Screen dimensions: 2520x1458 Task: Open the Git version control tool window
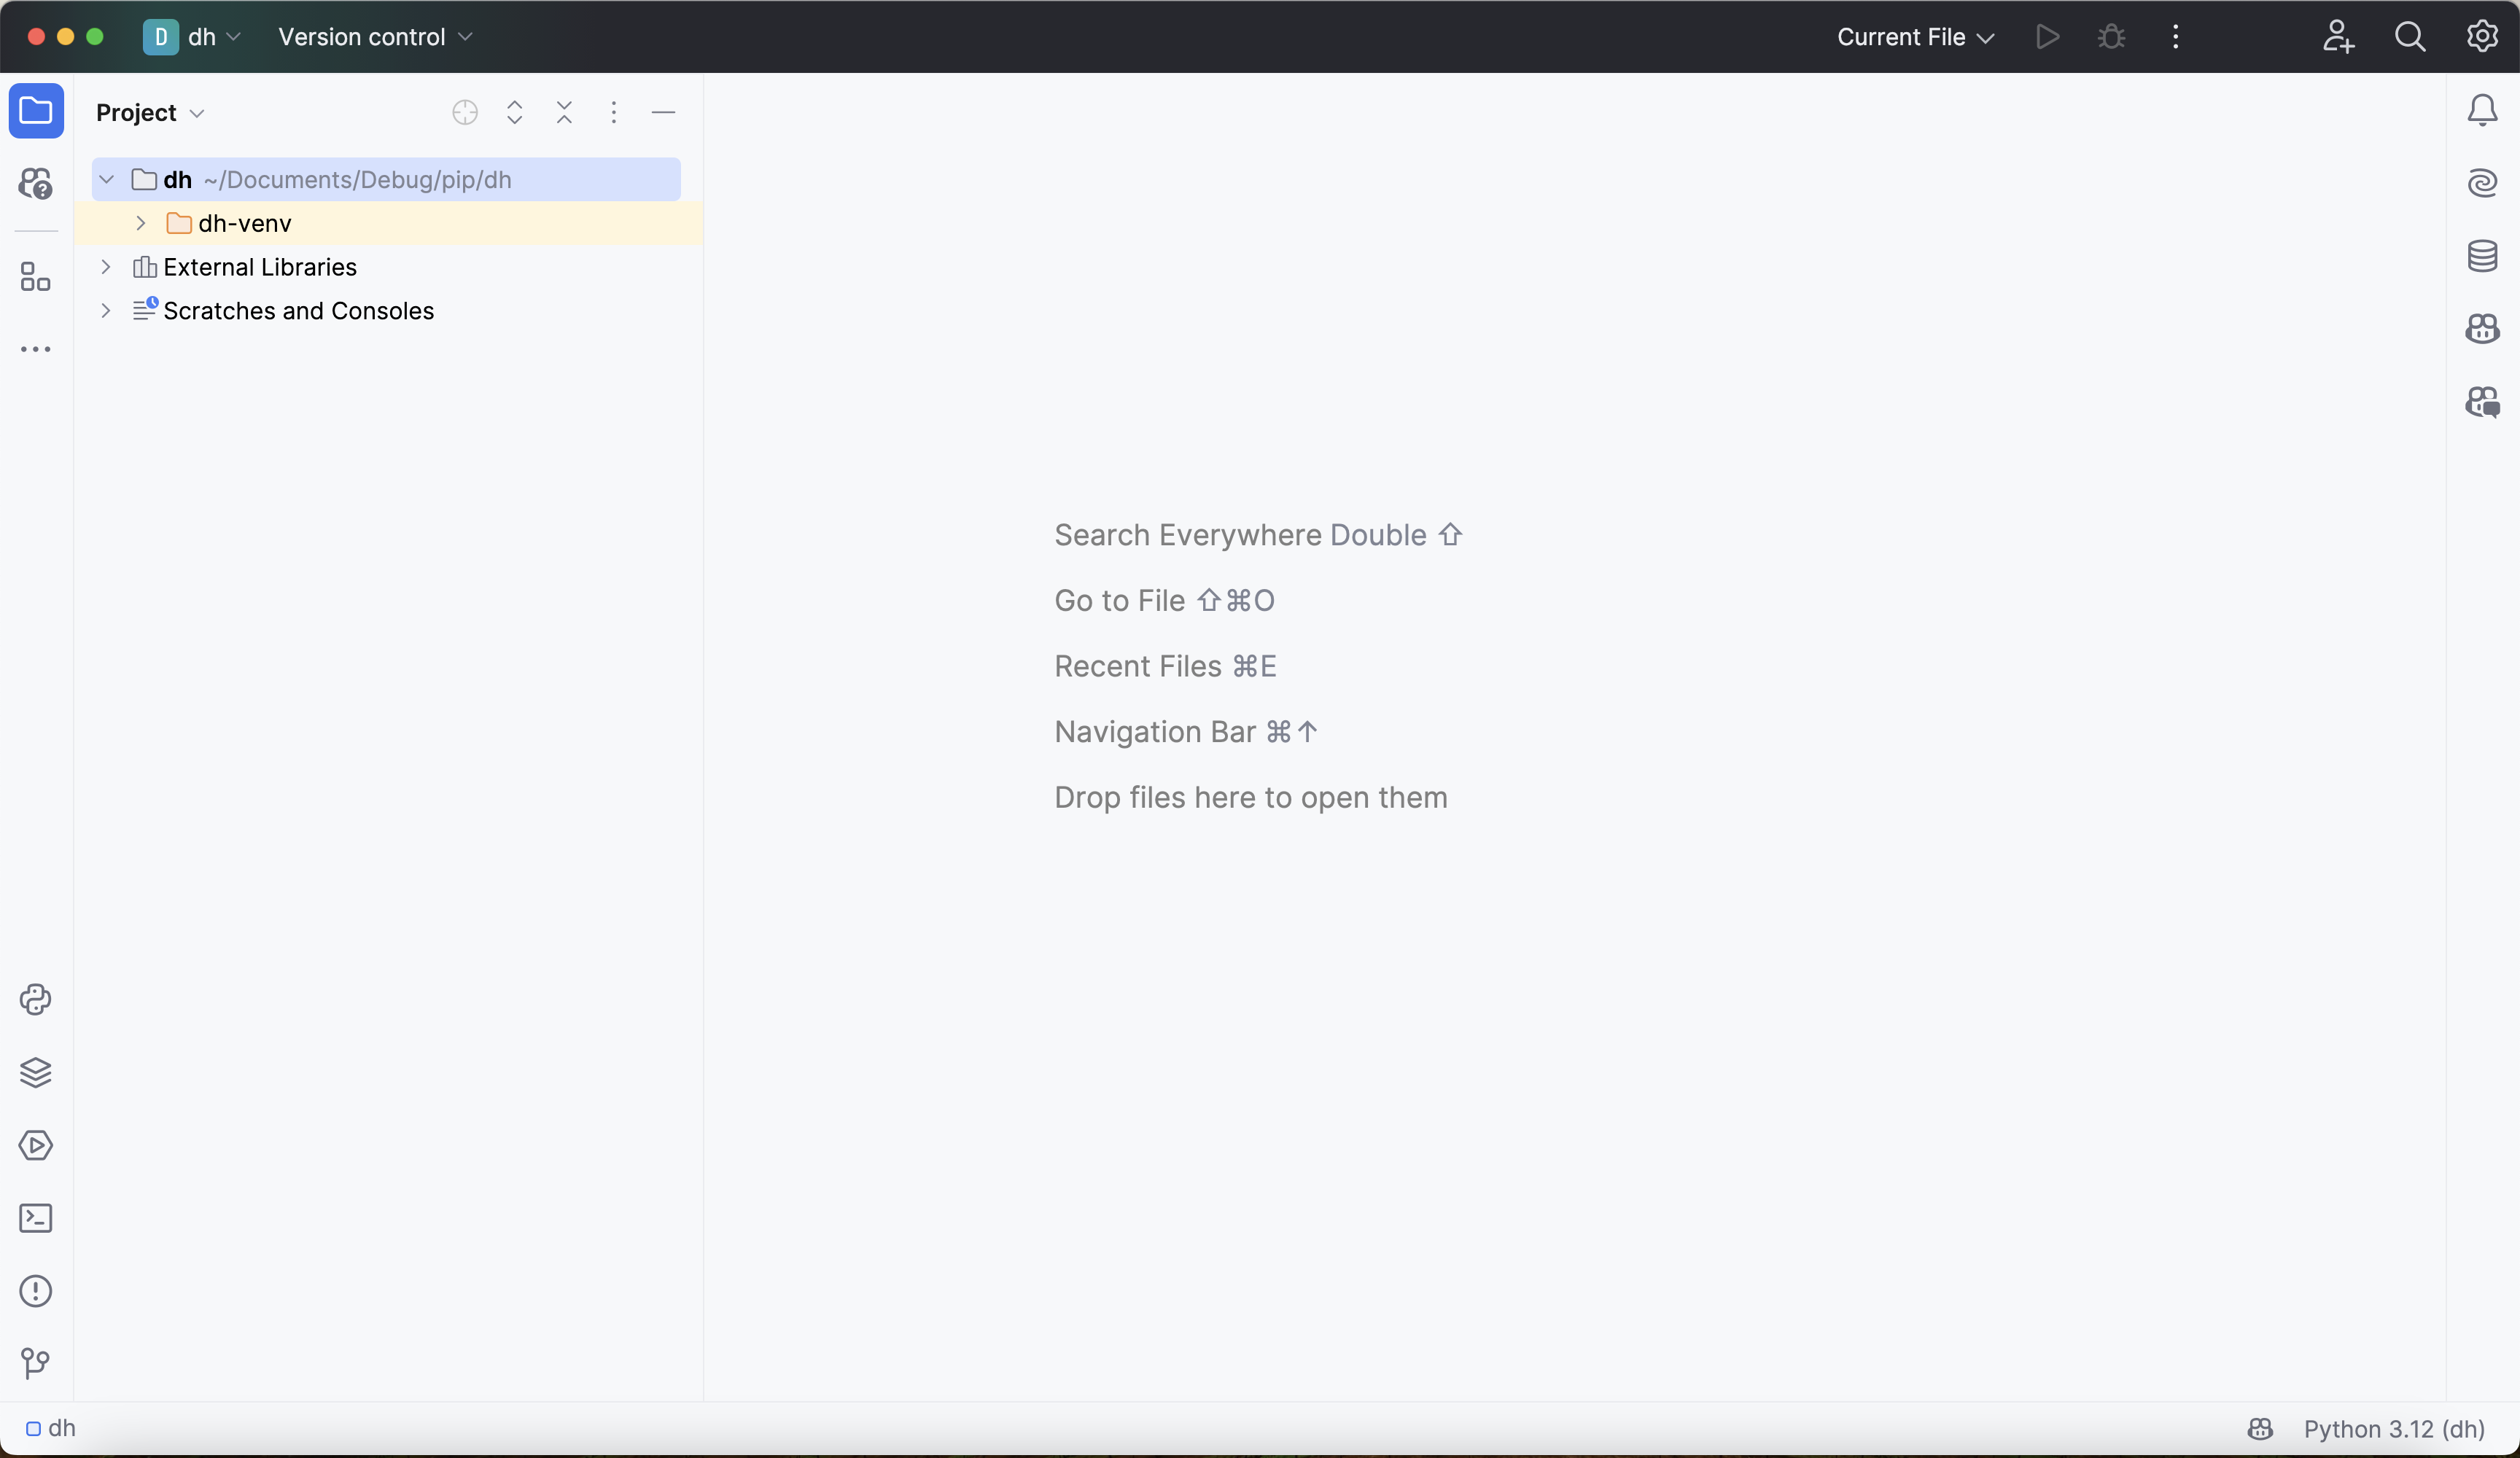click(x=36, y=1363)
